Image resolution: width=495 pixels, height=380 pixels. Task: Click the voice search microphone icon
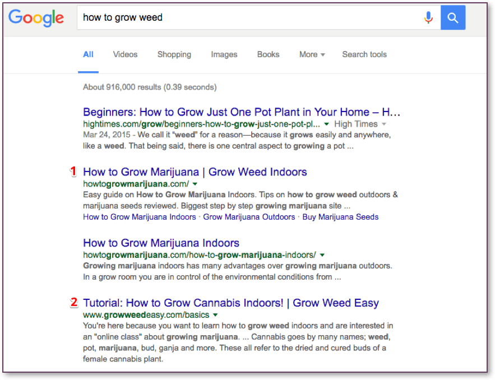(x=428, y=17)
